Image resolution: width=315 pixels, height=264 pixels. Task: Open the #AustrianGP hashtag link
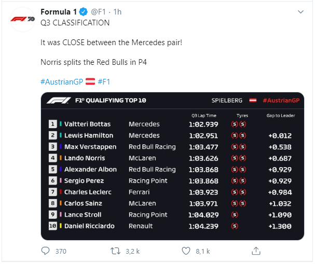62,82
